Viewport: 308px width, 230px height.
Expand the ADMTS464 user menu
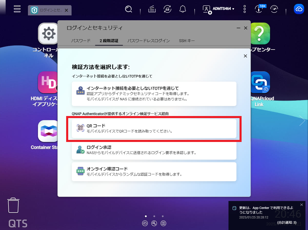pos(218,9)
